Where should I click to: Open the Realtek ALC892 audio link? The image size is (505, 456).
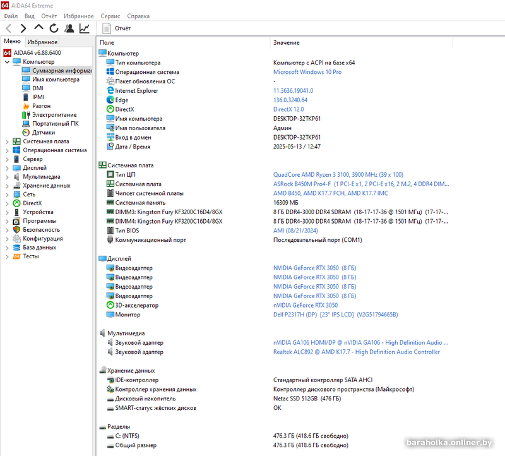[x=357, y=352]
